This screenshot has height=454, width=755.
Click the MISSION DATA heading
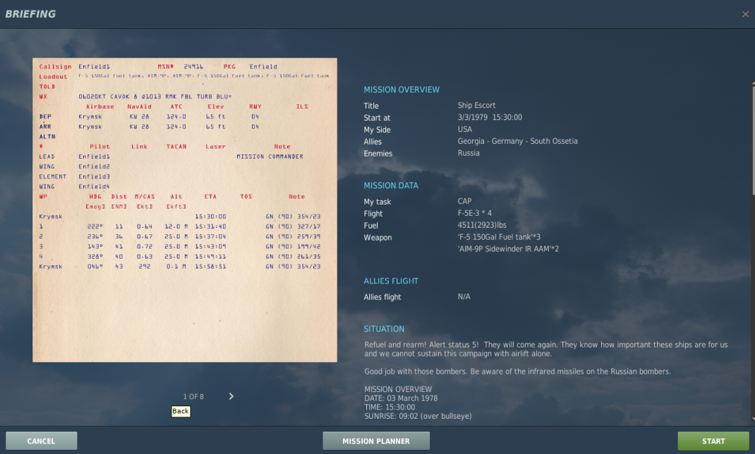391,185
